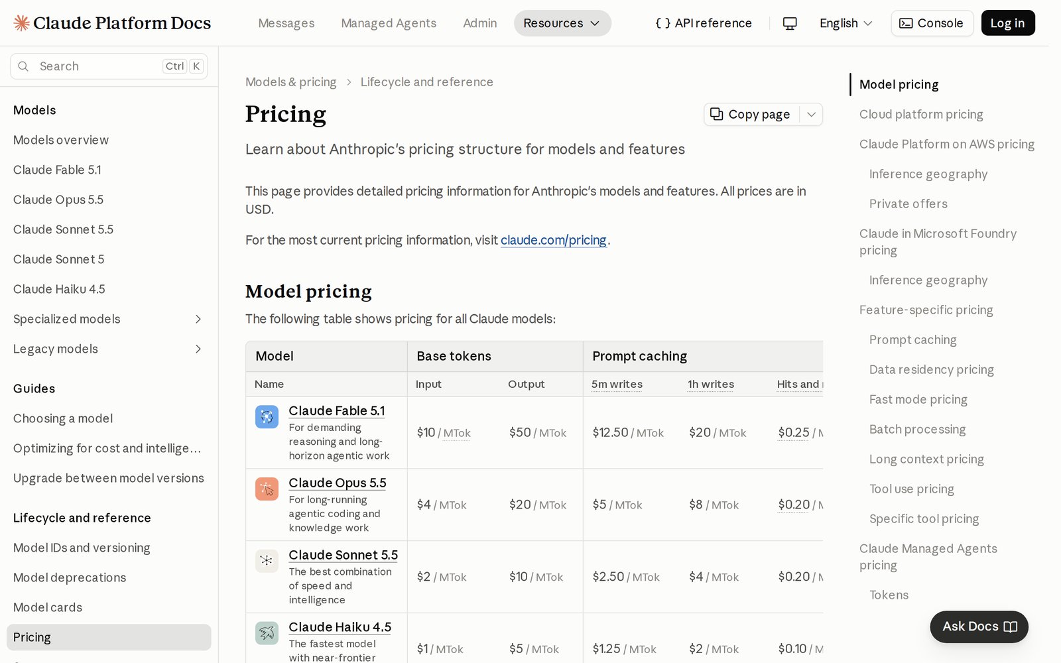The height and width of the screenshot is (663, 1061).
Task: Click the breadcrumb separator chevron icon
Action: 349,82
